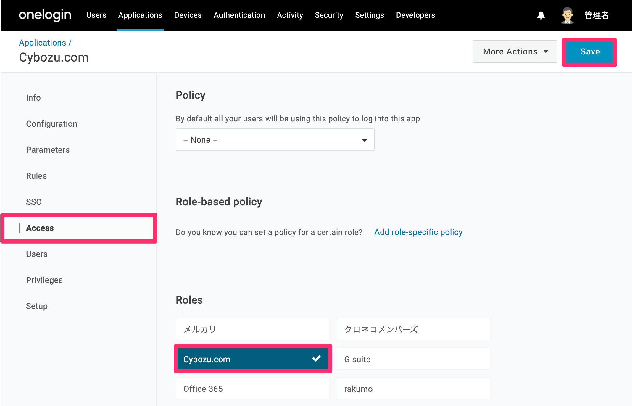632x406 pixels.
Task: Click the OneLogin logo
Action: pos(45,15)
